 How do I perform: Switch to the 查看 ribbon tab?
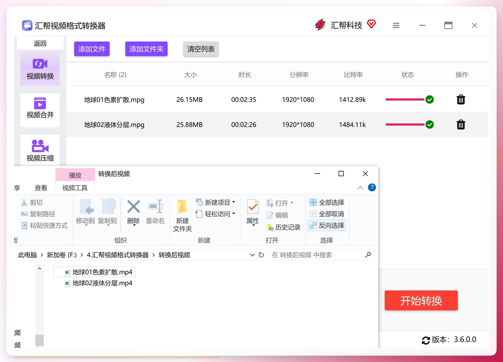coord(41,188)
